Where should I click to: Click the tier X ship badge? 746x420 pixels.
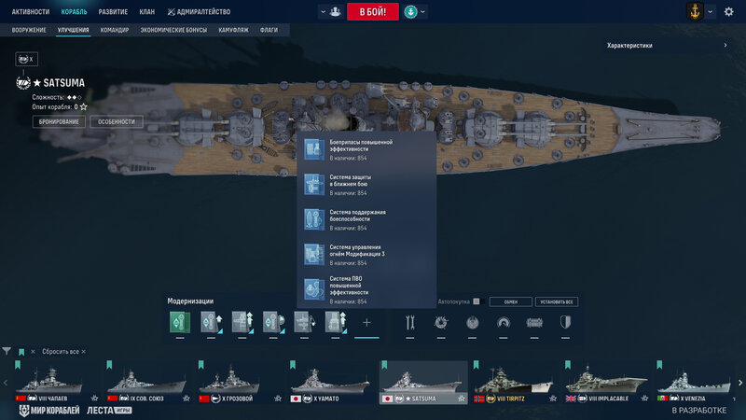pyautogui.click(x=27, y=59)
